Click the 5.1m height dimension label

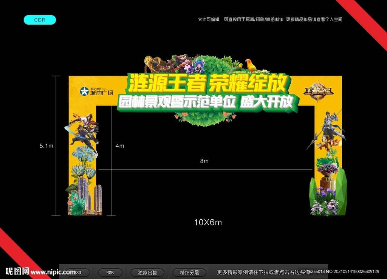46,146
